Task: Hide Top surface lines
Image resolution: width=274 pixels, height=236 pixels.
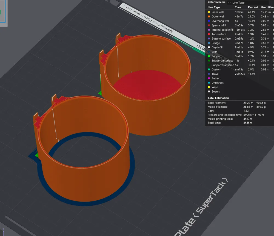Action: [x=219, y=34]
